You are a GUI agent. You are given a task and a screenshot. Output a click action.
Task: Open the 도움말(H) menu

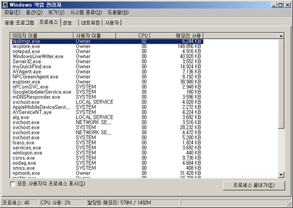[x=118, y=12]
